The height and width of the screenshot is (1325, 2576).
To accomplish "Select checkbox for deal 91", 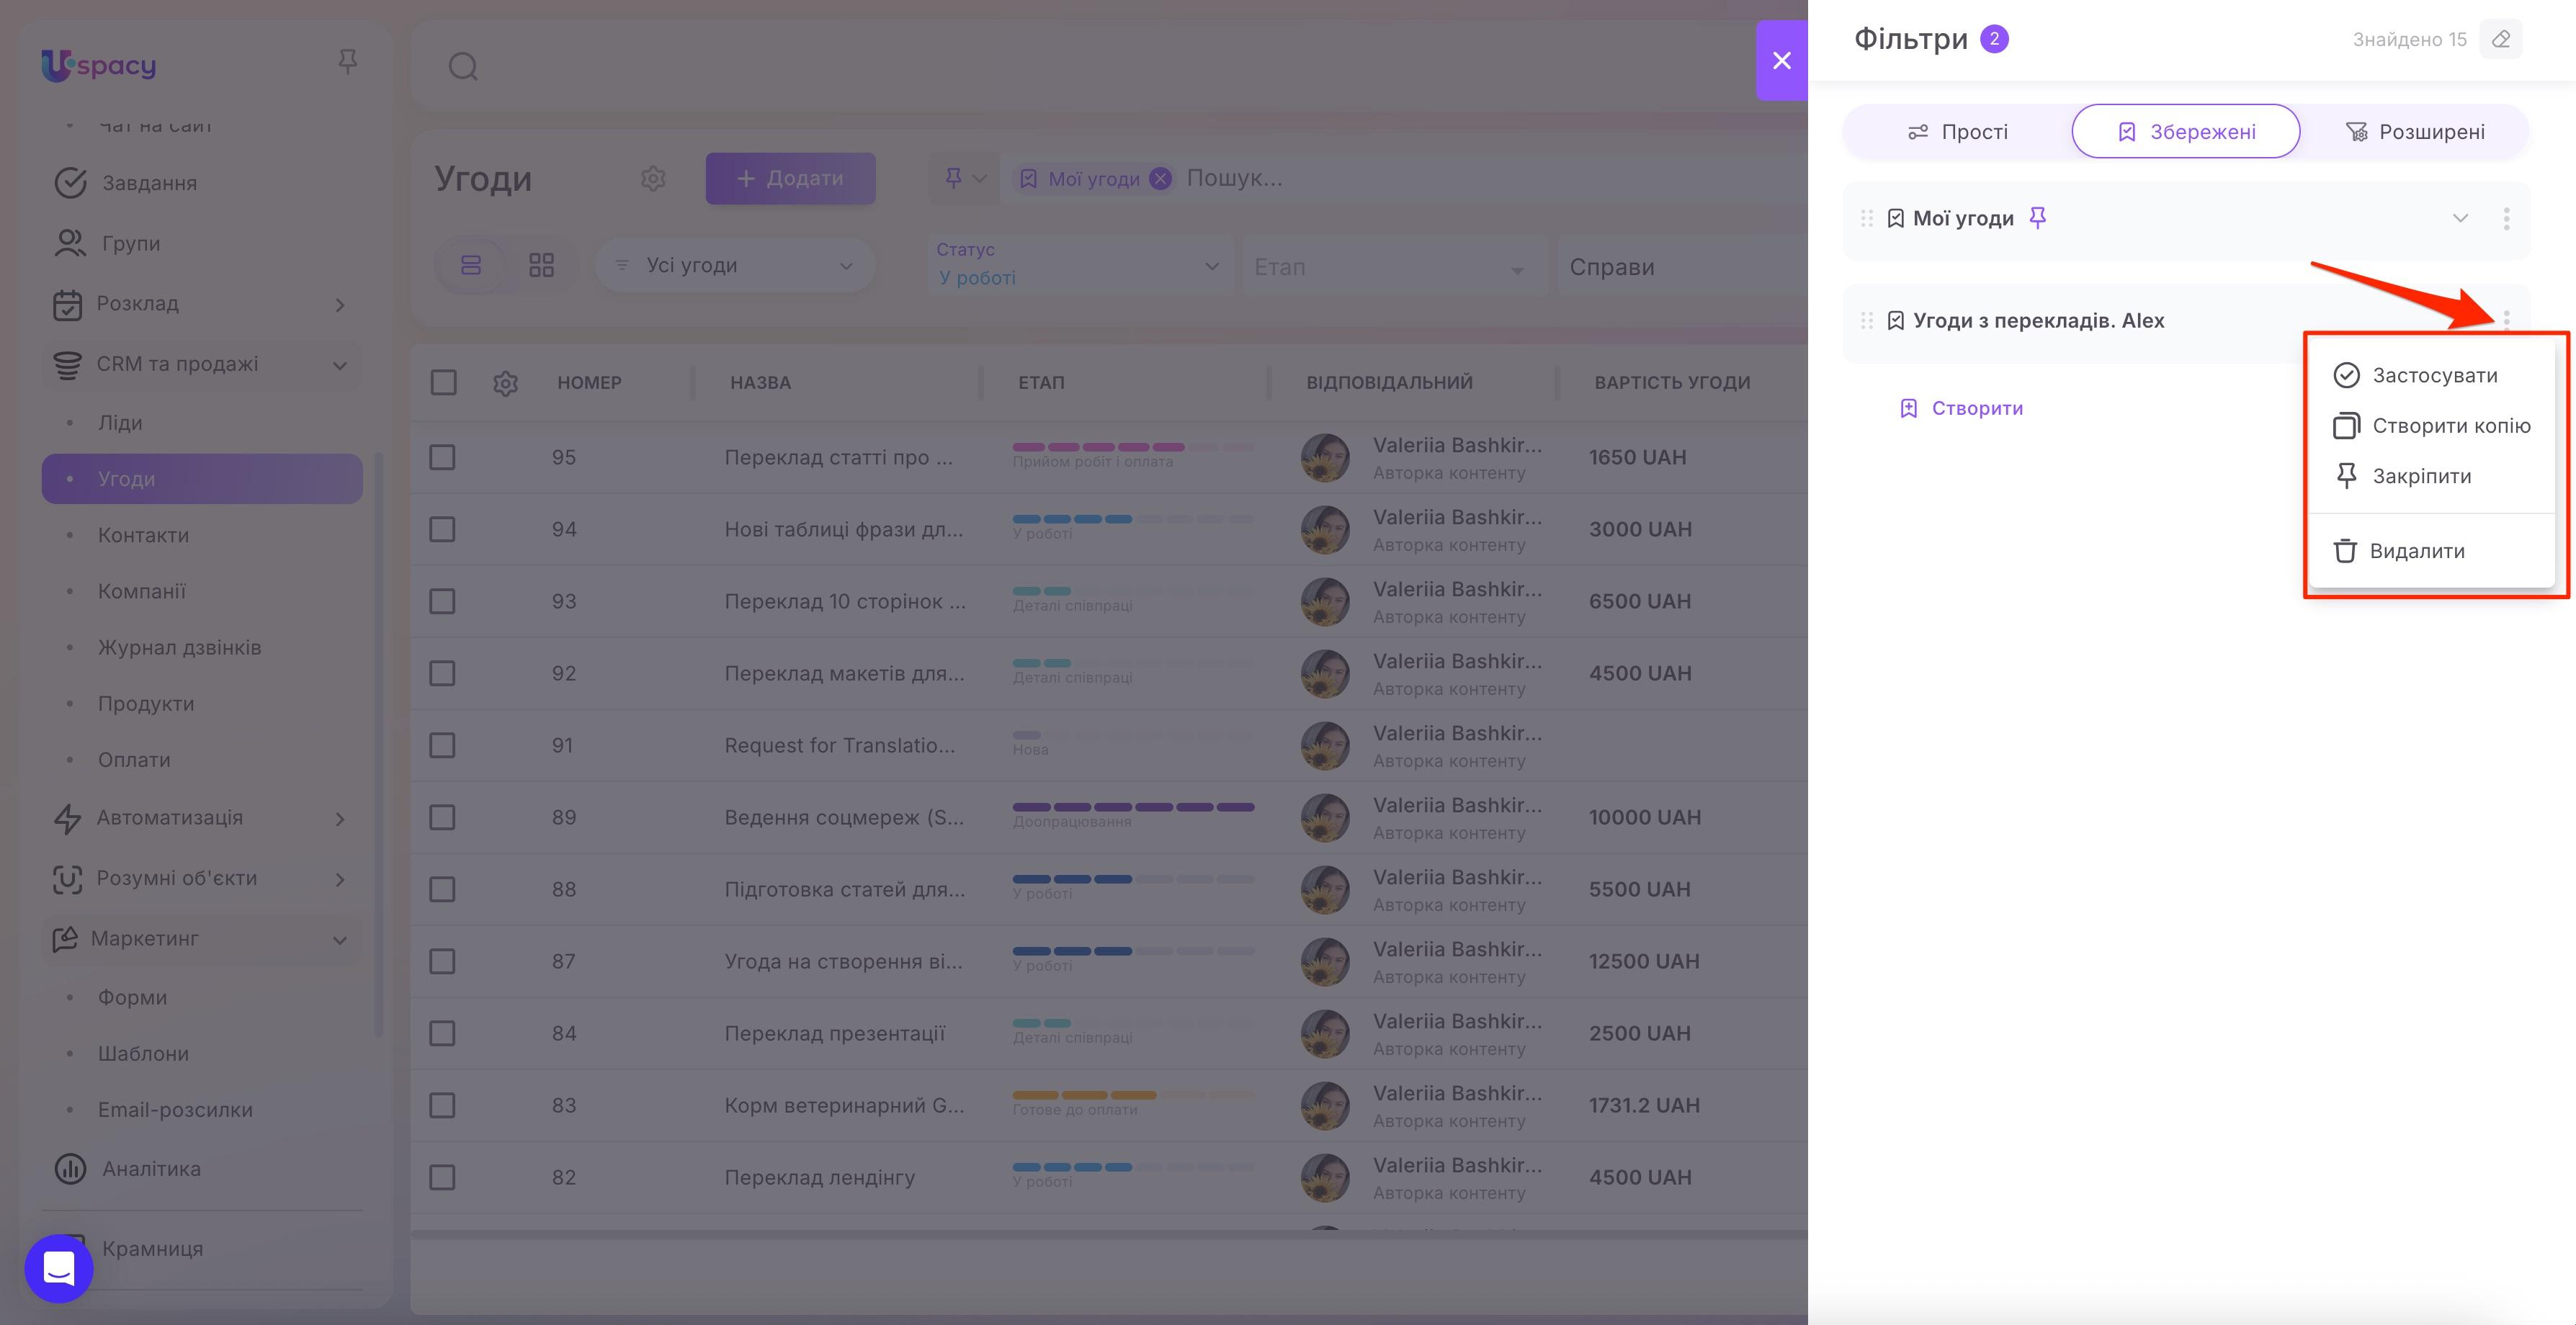I will point(442,745).
